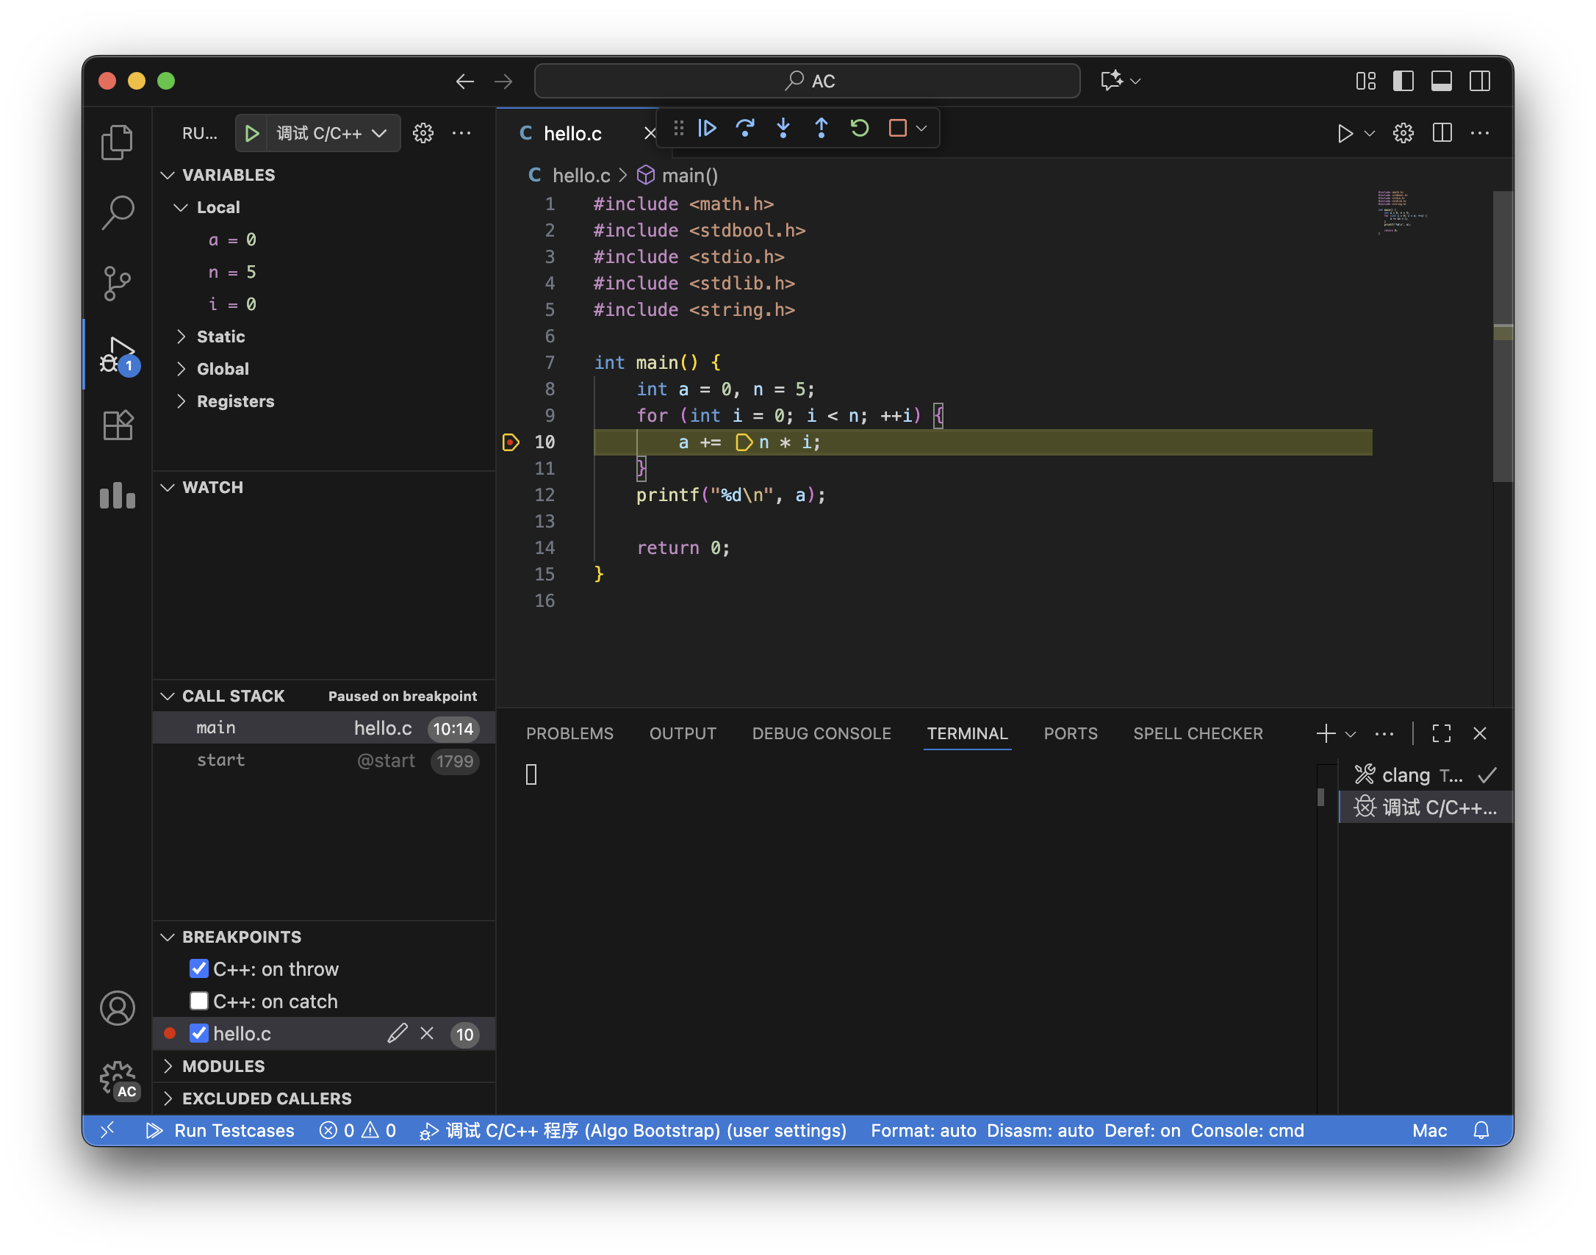Uncheck the hello.c line 10 breakpoint

pos(199,1034)
